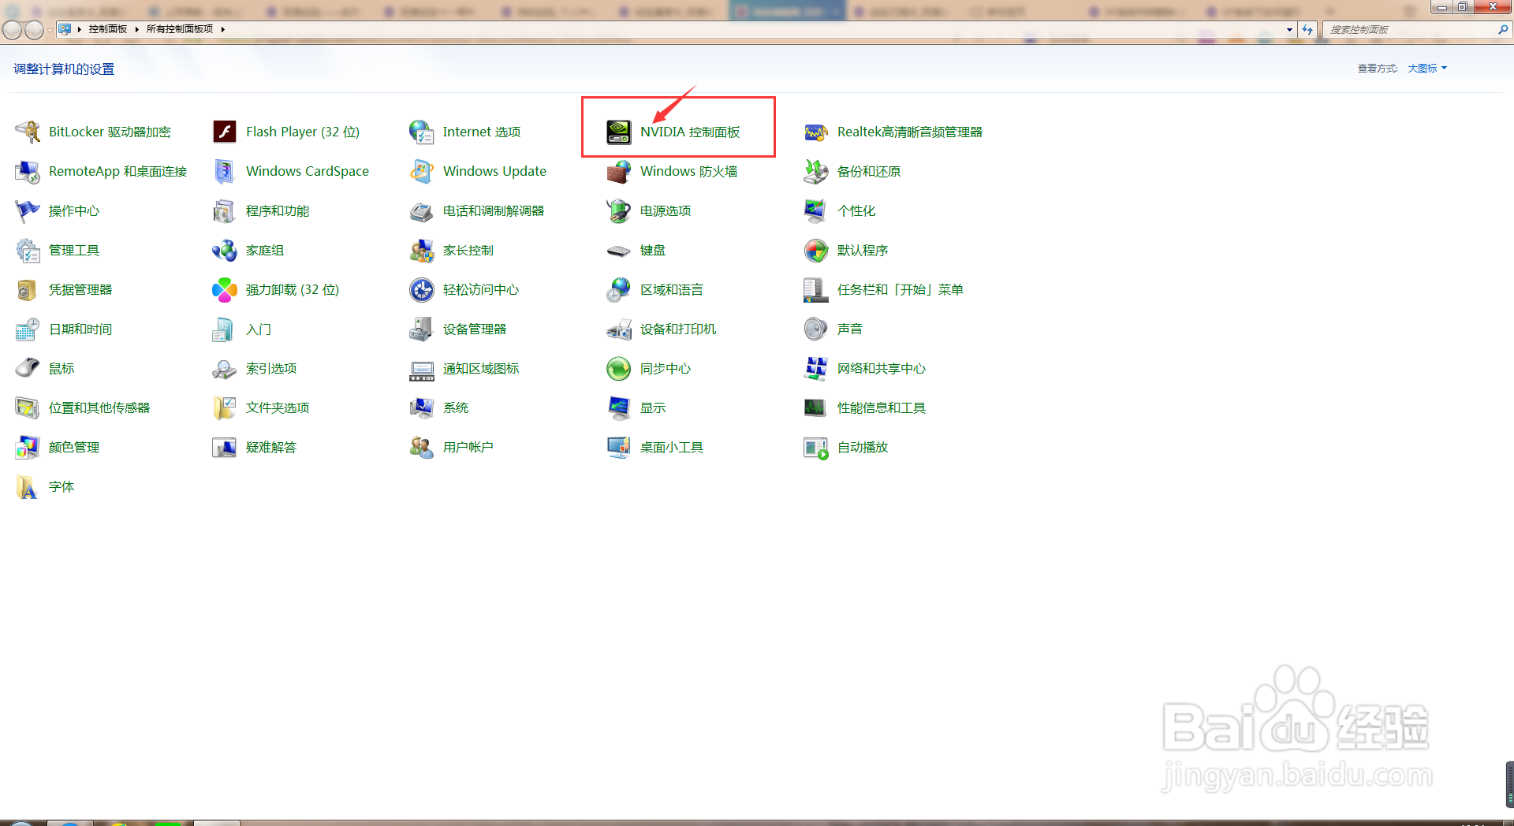Click the 颜色管理 icon
The height and width of the screenshot is (826, 1514).
28,447
